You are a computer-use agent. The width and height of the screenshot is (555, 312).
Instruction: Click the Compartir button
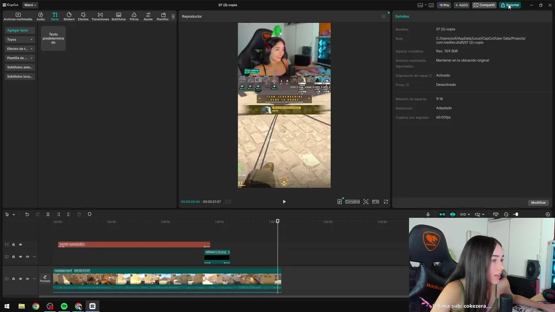pyautogui.click(x=484, y=5)
